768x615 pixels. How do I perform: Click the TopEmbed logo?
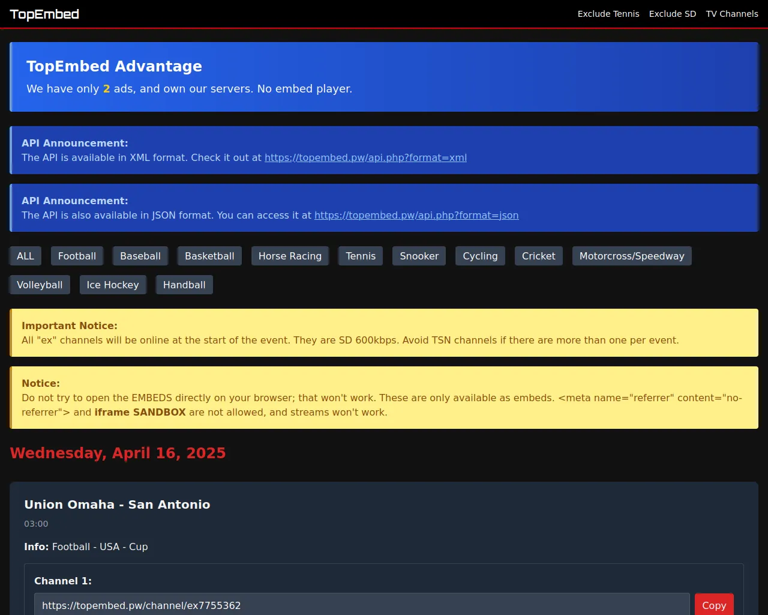click(44, 14)
